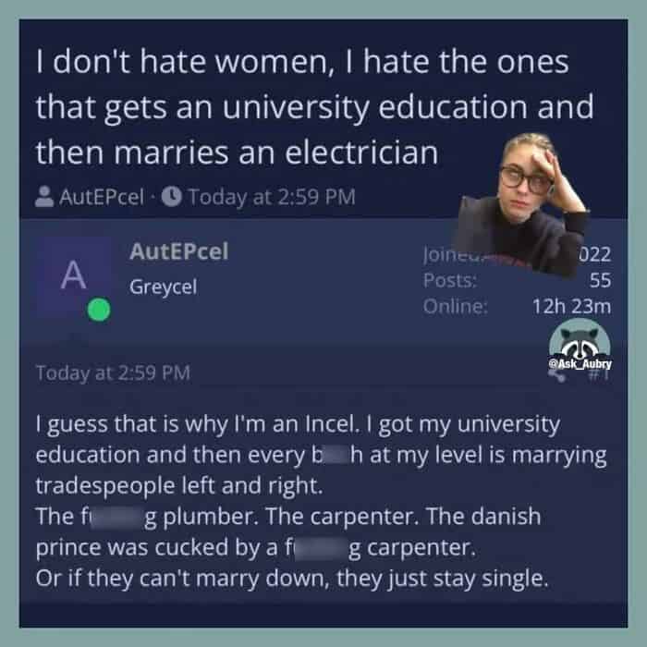Click the clock icon before the timestamp
The width and height of the screenshot is (647, 647).
coord(171,196)
